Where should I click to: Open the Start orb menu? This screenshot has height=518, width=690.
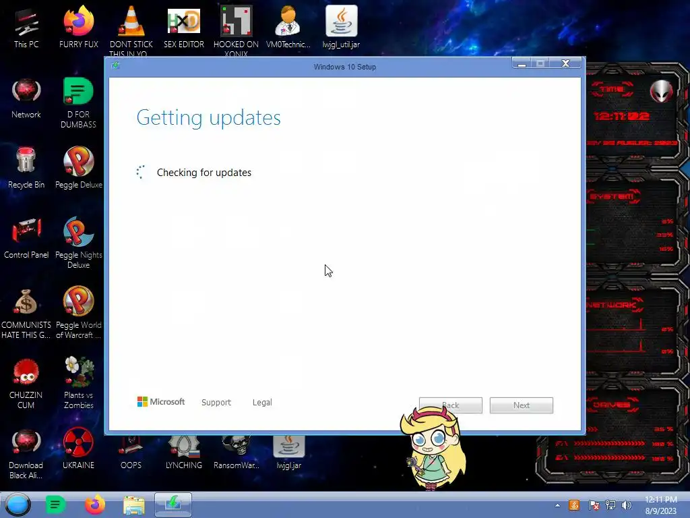click(x=18, y=505)
